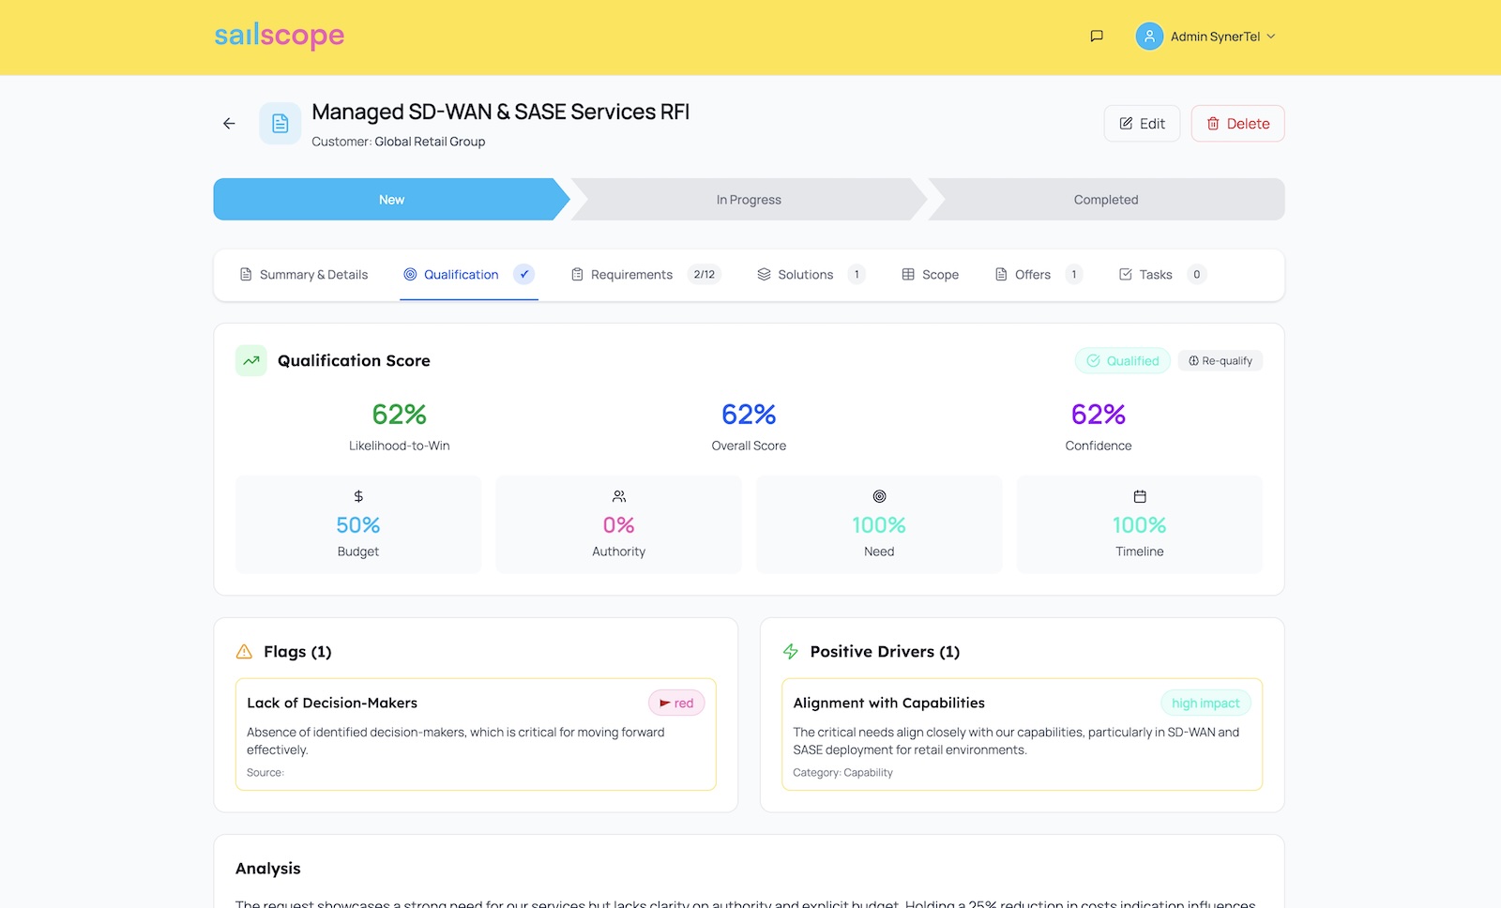
Task: Click the Timeline calendar icon
Action: [x=1140, y=496]
